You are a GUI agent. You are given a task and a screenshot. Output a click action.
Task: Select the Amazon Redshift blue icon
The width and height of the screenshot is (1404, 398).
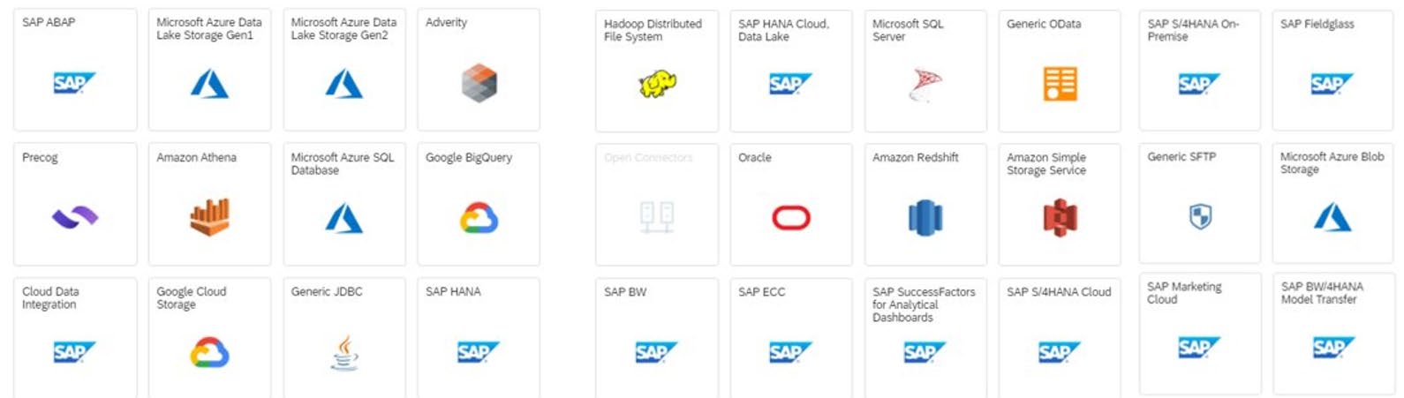[x=925, y=218]
